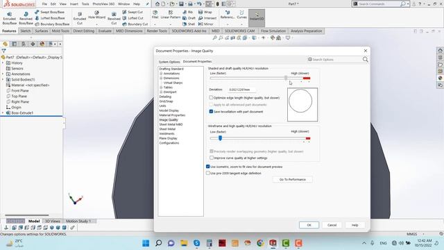Uncheck Save tessellation with part document
This screenshot has width=444, height=250.
[211, 111]
